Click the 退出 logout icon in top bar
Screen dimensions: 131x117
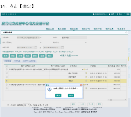pyautogui.click(x=117, y=14)
